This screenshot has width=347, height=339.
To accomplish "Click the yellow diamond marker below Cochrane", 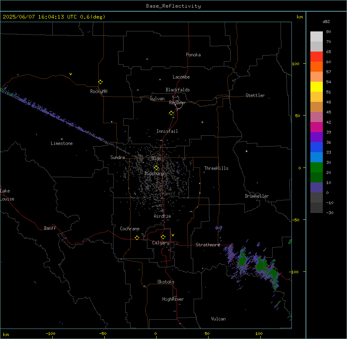I will click(137, 238).
